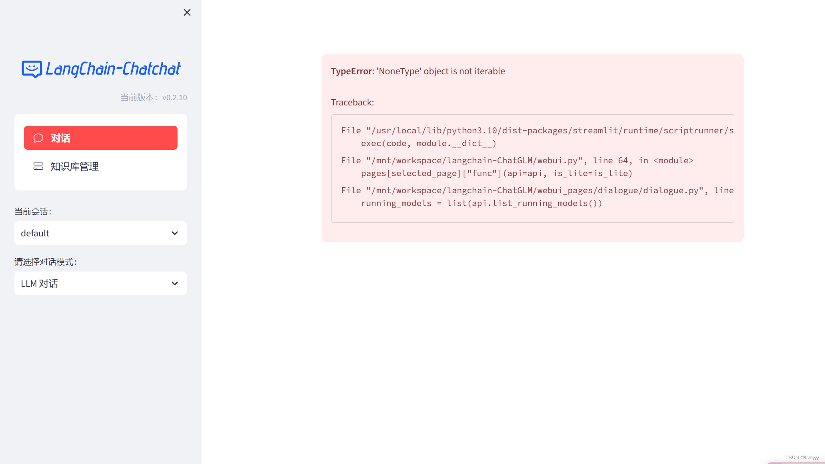Click the dialogue.py file path line

[x=537, y=190]
